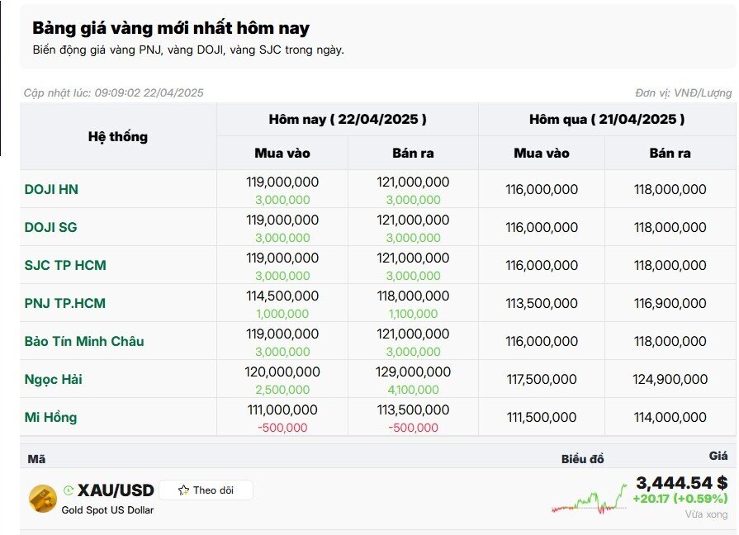
Task: Click PNJ sell change 1,100,000
Action: click(414, 314)
